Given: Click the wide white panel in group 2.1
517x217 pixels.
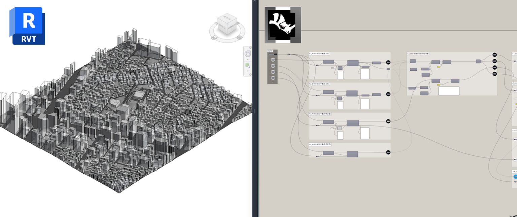Looking at the screenshot, I should point(449,91).
